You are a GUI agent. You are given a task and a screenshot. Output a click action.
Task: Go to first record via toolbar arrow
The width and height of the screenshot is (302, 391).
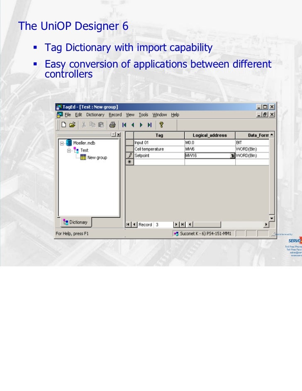(124, 125)
